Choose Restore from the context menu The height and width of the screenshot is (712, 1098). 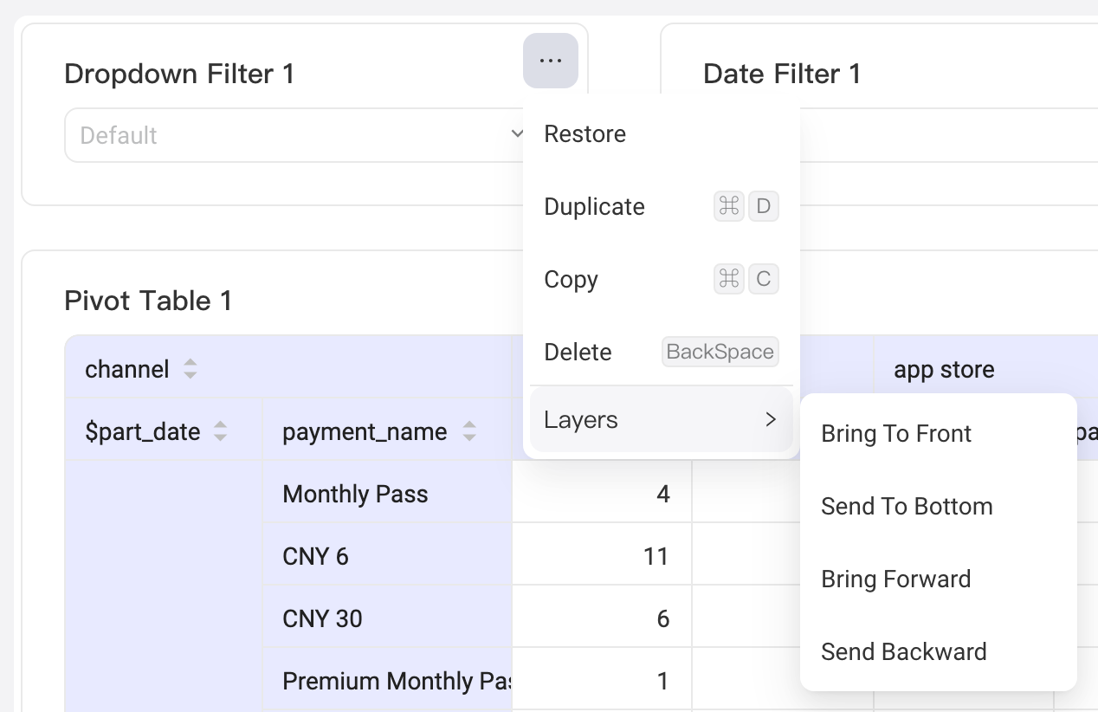[x=662, y=134]
